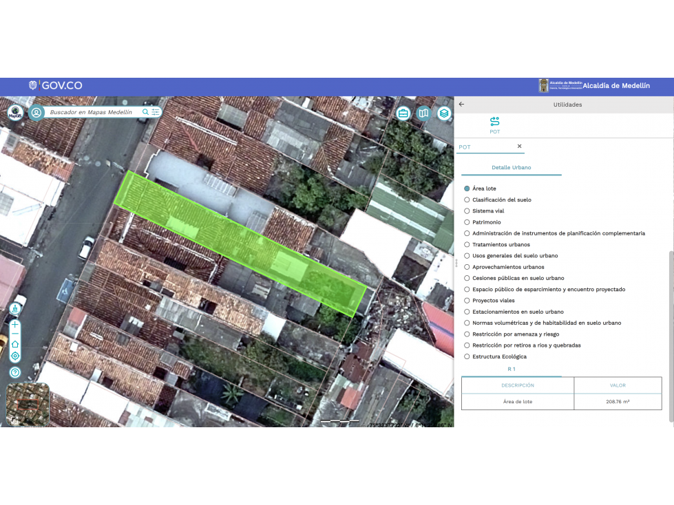Clear the POT field with the X
The image size is (674, 505).
click(x=519, y=147)
